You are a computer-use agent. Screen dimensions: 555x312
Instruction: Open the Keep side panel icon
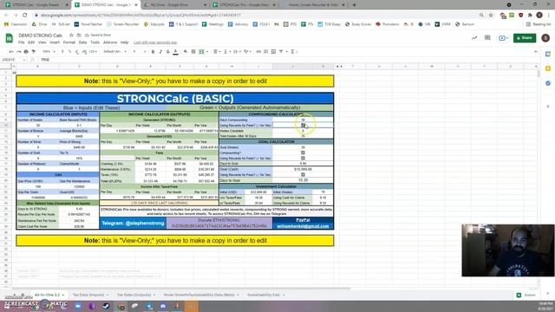point(548,68)
